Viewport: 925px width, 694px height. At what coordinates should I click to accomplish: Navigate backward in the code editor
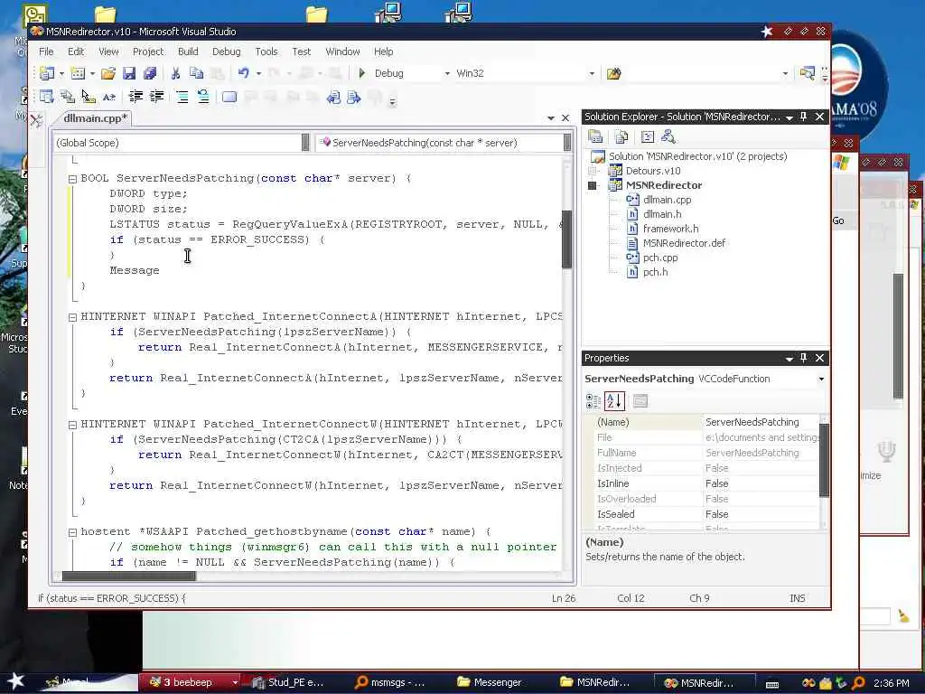333,97
